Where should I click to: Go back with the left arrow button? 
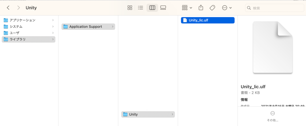(8, 8)
